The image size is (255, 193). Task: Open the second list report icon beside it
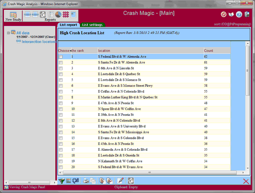(x=35, y=15)
